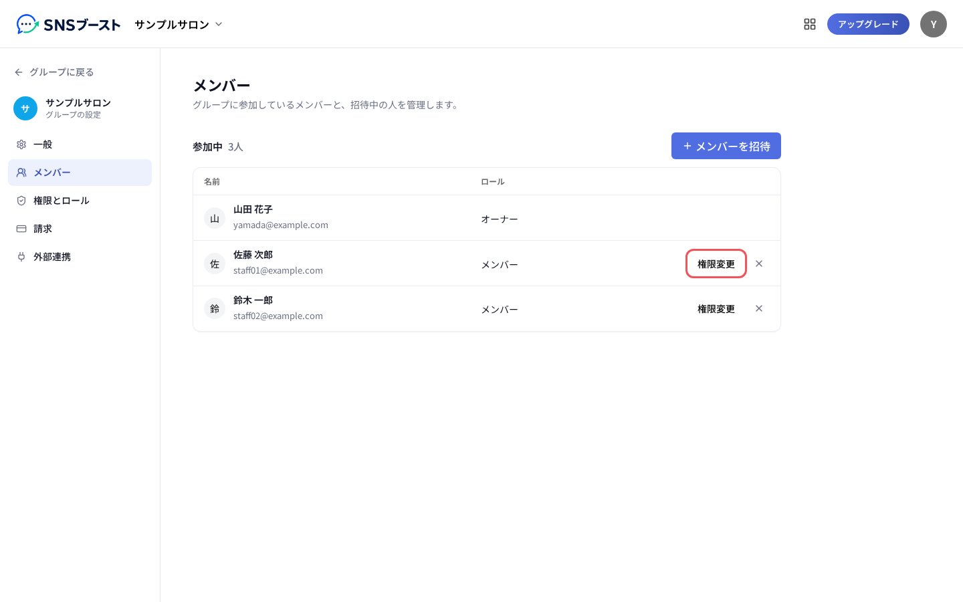Image resolution: width=963 pixels, height=602 pixels.
Task: Open the apps grid icon
Action: (x=810, y=24)
